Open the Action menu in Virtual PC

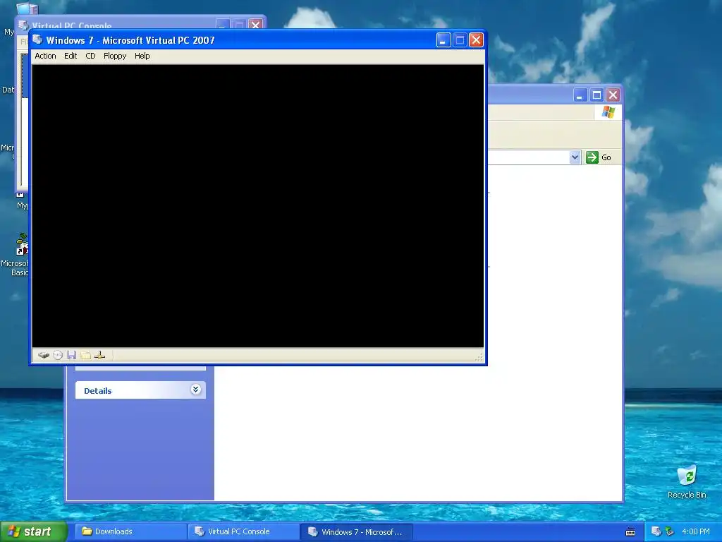(x=45, y=56)
